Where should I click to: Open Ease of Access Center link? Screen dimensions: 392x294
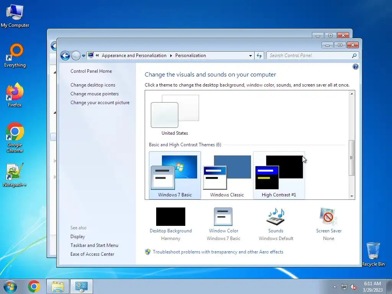[92, 254]
